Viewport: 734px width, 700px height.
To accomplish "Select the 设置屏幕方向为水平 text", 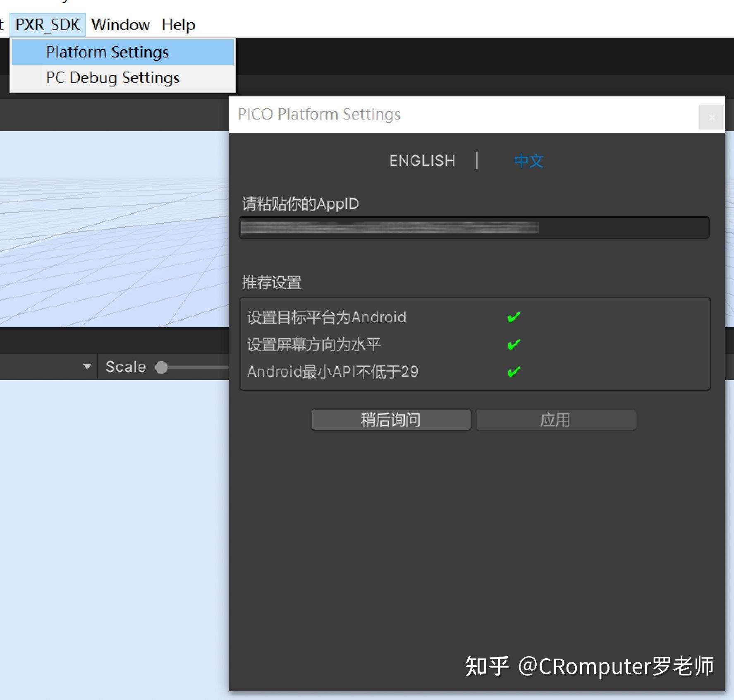I will coord(313,345).
